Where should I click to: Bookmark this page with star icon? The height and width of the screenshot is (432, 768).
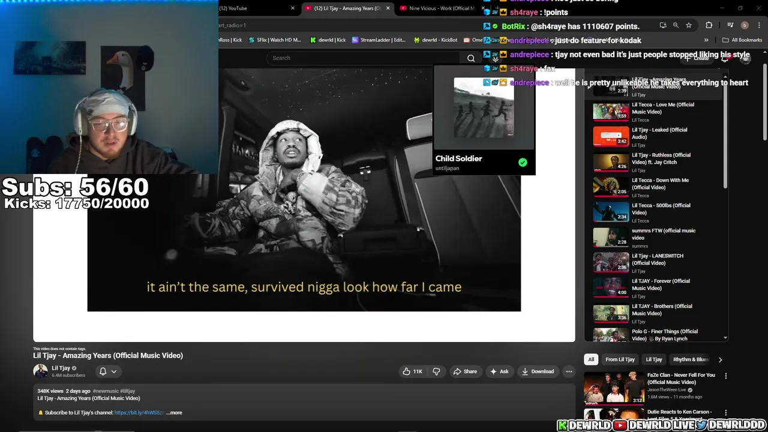tap(689, 25)
